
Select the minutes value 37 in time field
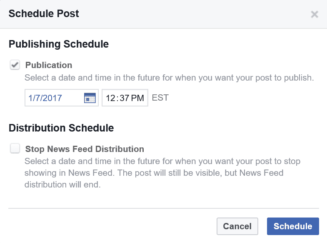point(124,98)
